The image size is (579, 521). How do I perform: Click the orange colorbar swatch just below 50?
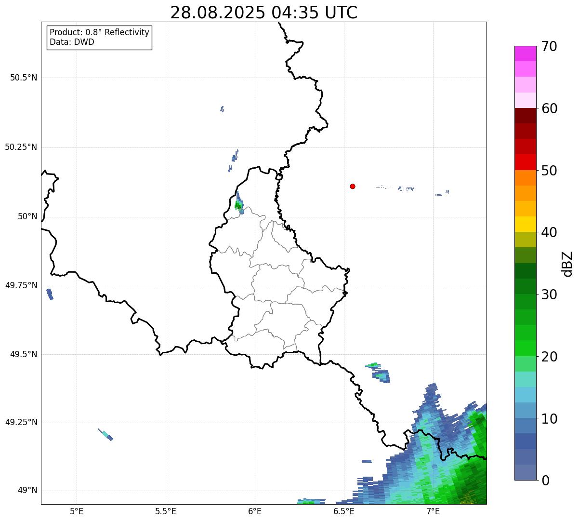(x=526, y=178)
